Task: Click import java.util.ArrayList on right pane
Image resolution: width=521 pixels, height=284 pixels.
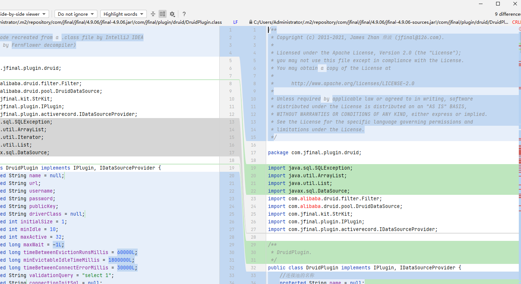Action: (307, 175)
